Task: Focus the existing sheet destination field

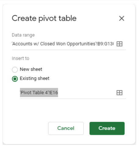Action: pyautogui.click(x=67, y=93)
